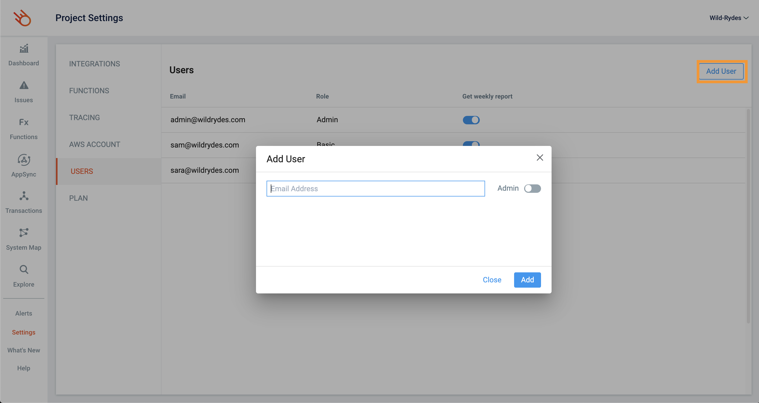Click the Close link in the dialog
The height and width of the screenshot is (403, 759).
492,280
